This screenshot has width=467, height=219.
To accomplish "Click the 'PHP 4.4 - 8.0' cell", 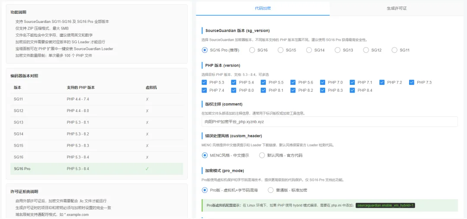I will pyautogui.click(x=78, y=111).
